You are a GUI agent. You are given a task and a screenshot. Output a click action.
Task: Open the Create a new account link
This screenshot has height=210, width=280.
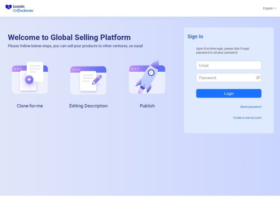coord(247,118)
